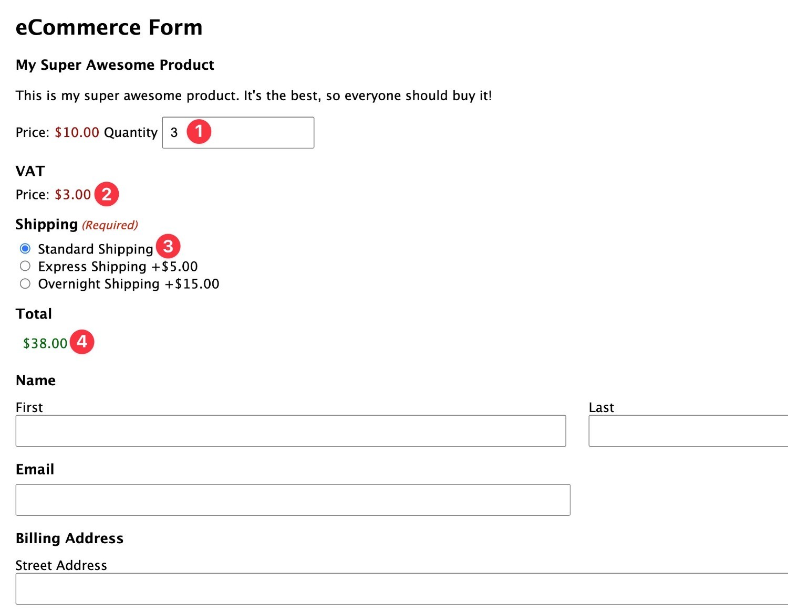Screen dimensions: 788x613
Task: Click the red annotation marker 1
Action: coord(200,132)
